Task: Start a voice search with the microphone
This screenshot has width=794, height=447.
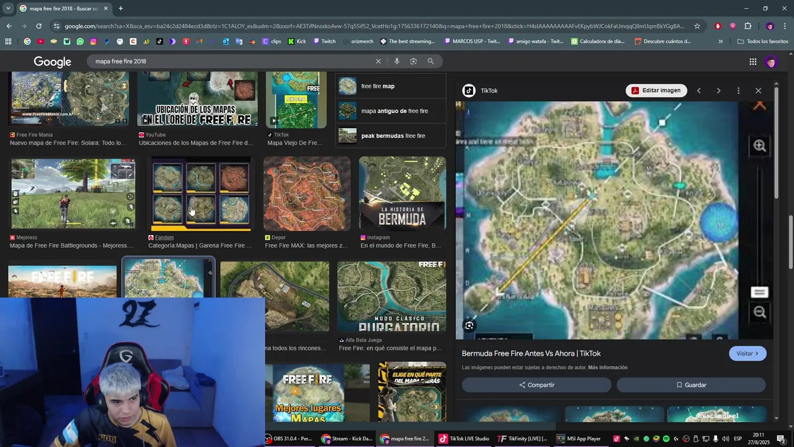Action: click(397, 61)
